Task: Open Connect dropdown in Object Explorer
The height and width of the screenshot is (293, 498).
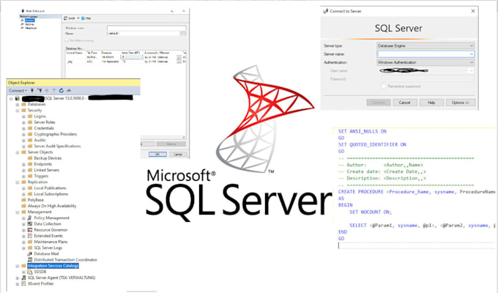Action: (x=18, y=91)
